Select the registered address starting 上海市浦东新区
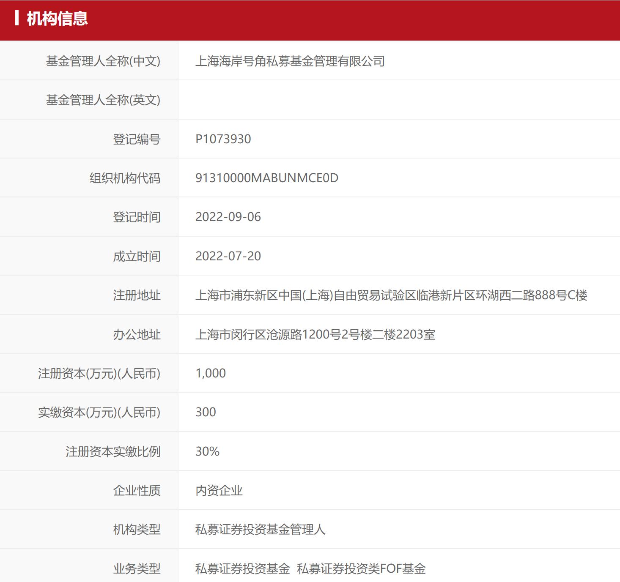This screenshot has width=620, height=582. (391, 295)
